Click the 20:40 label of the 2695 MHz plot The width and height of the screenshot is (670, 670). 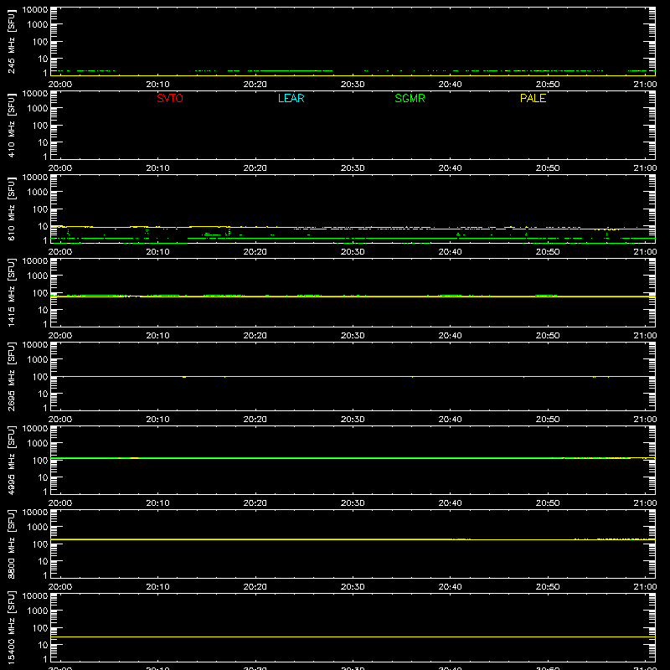click(x=450, y=420)
